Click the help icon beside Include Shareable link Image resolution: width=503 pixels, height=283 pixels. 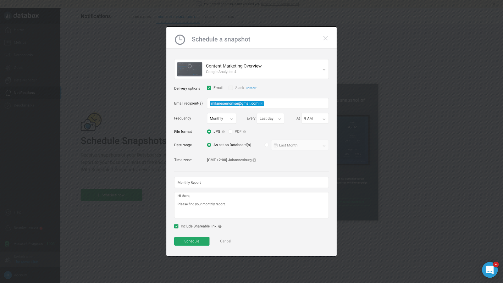click(220, 226)
